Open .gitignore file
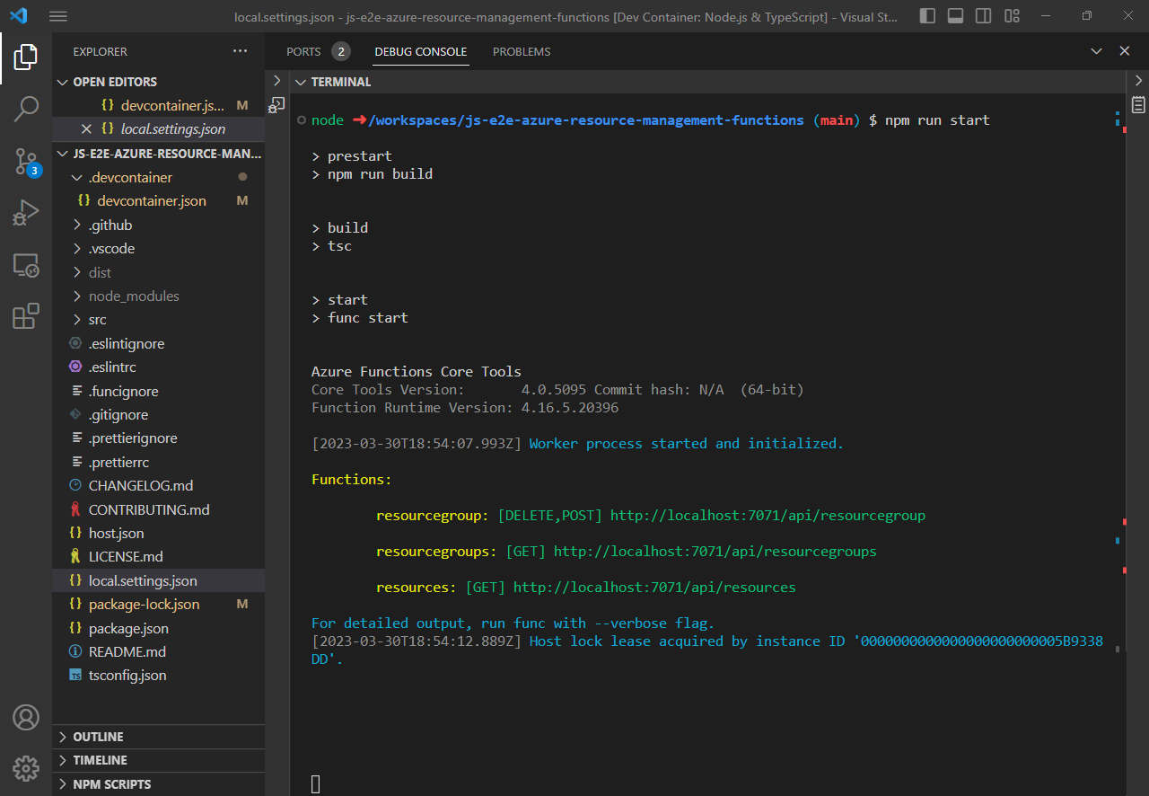 tap(158, 414)
